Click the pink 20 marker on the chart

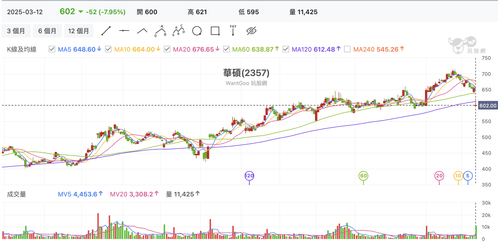[x=439, y=176]
